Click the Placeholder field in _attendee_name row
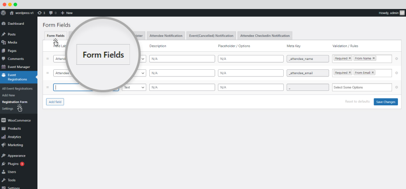406x189 pixels. point(251,58)
